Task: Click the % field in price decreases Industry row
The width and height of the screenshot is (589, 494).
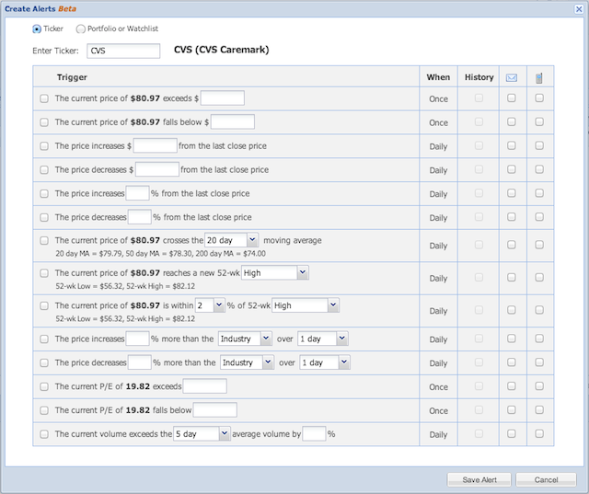Action: pyautogui.click(x=139, y=362)
